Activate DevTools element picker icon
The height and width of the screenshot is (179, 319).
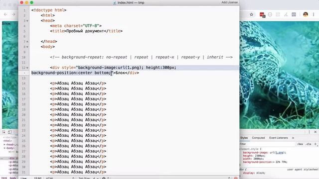click(x=3, y=132)
